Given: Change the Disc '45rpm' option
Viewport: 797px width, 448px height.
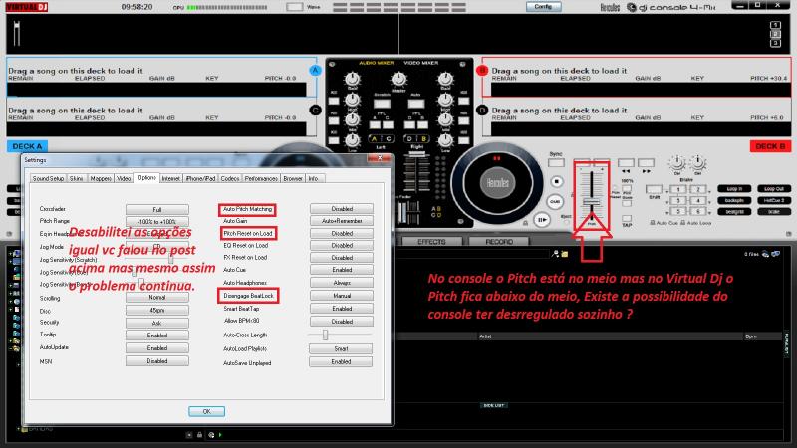Looking at the screenshot, I should click(x=157, y=310).
